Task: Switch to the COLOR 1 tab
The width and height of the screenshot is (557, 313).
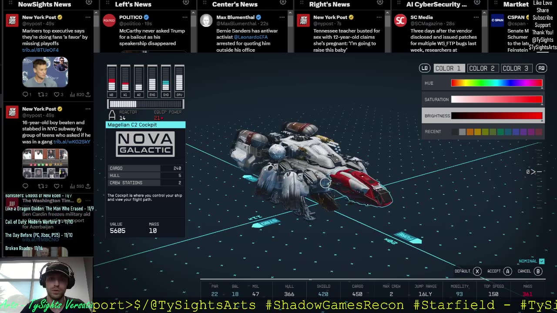Action: [x=449, y=68]
